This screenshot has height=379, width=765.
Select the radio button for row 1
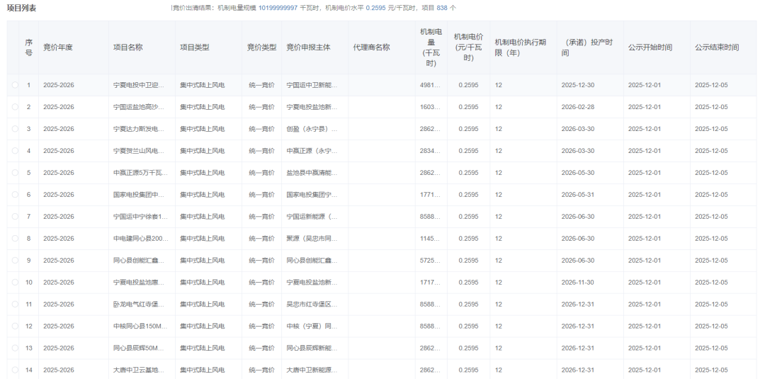pyautogui.click(x=15, y=85)
